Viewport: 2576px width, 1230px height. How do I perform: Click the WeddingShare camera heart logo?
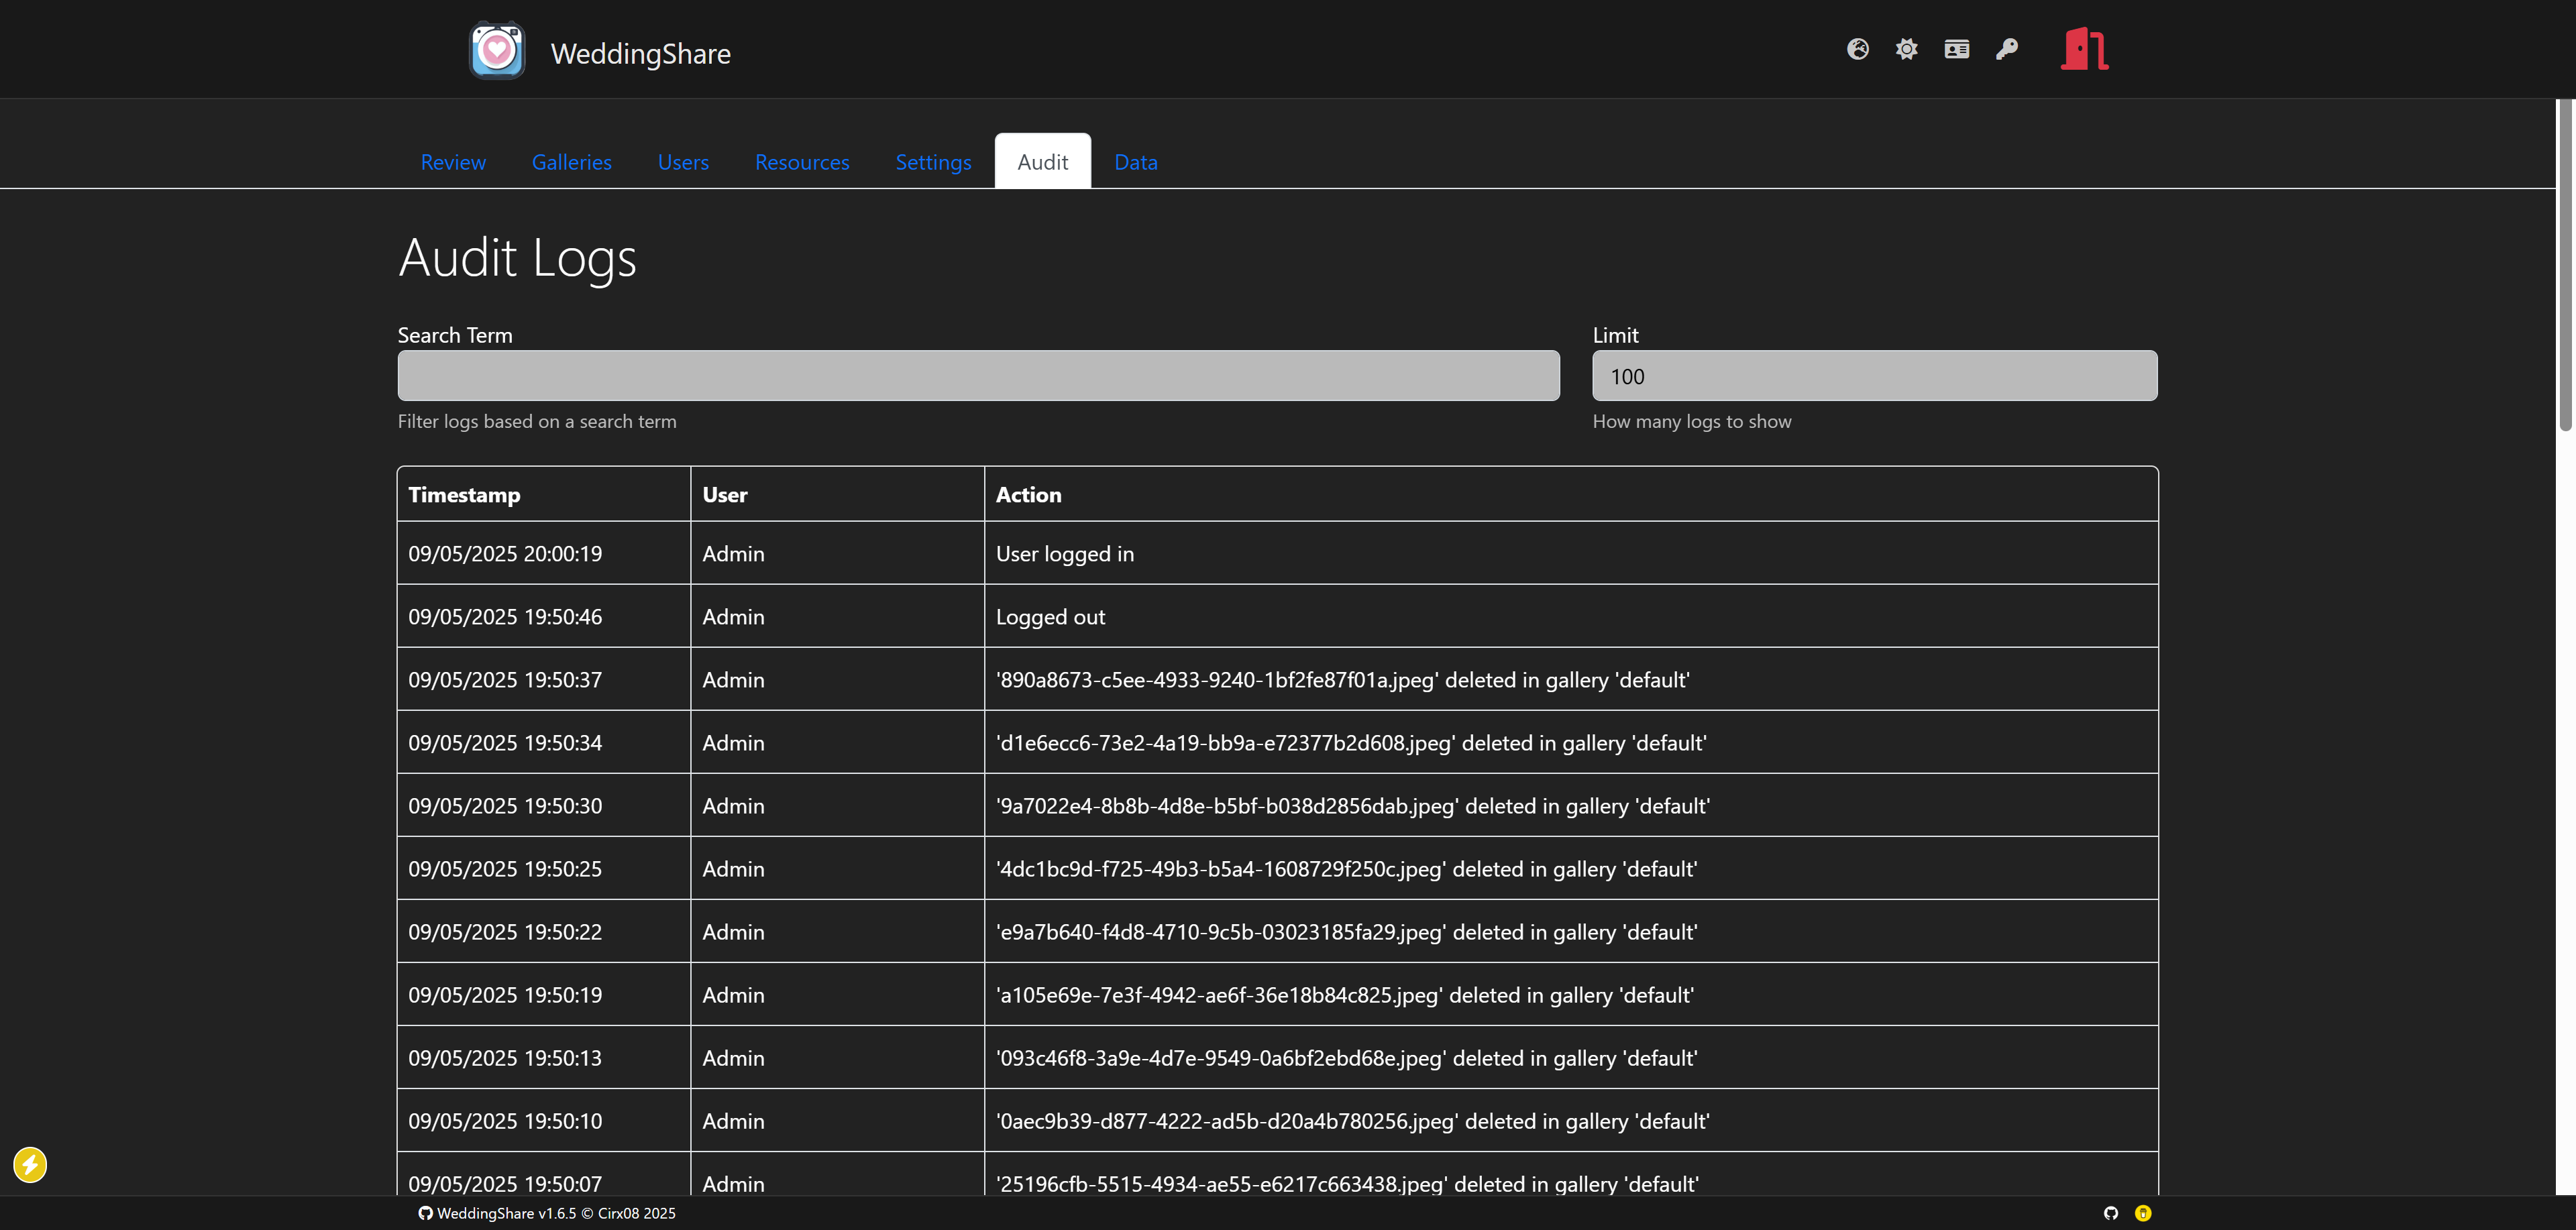pos(497,51)
